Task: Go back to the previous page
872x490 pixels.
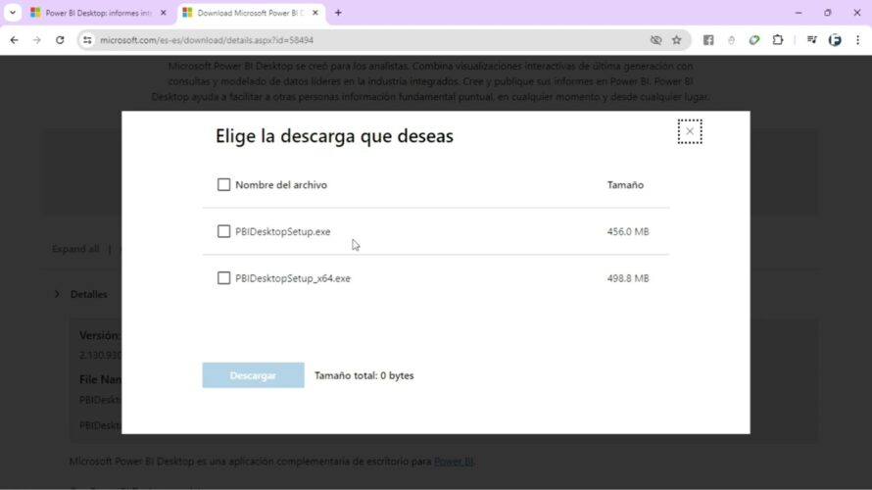Action: coord(14,40)
